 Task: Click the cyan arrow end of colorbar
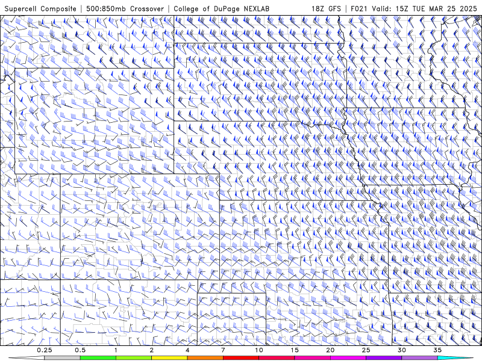coord(455,358)
